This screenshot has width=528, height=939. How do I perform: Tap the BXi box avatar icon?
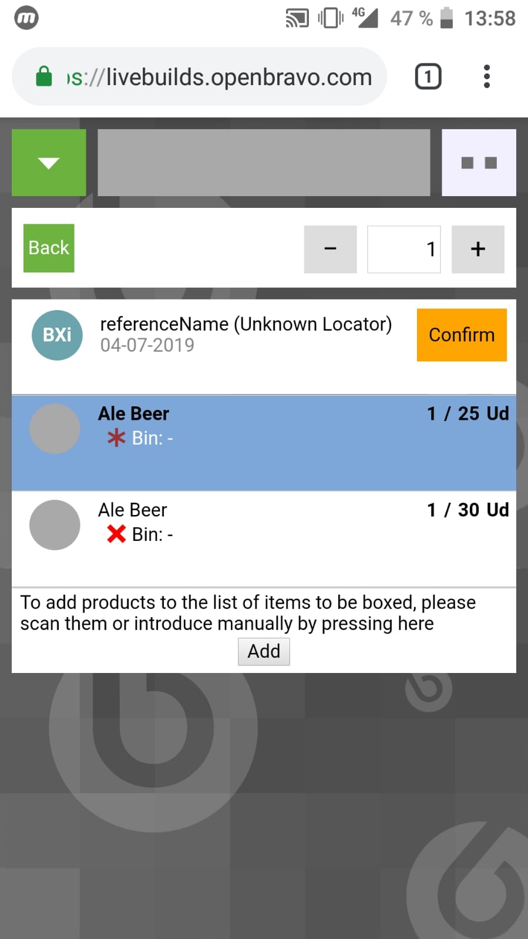[57, 335]
